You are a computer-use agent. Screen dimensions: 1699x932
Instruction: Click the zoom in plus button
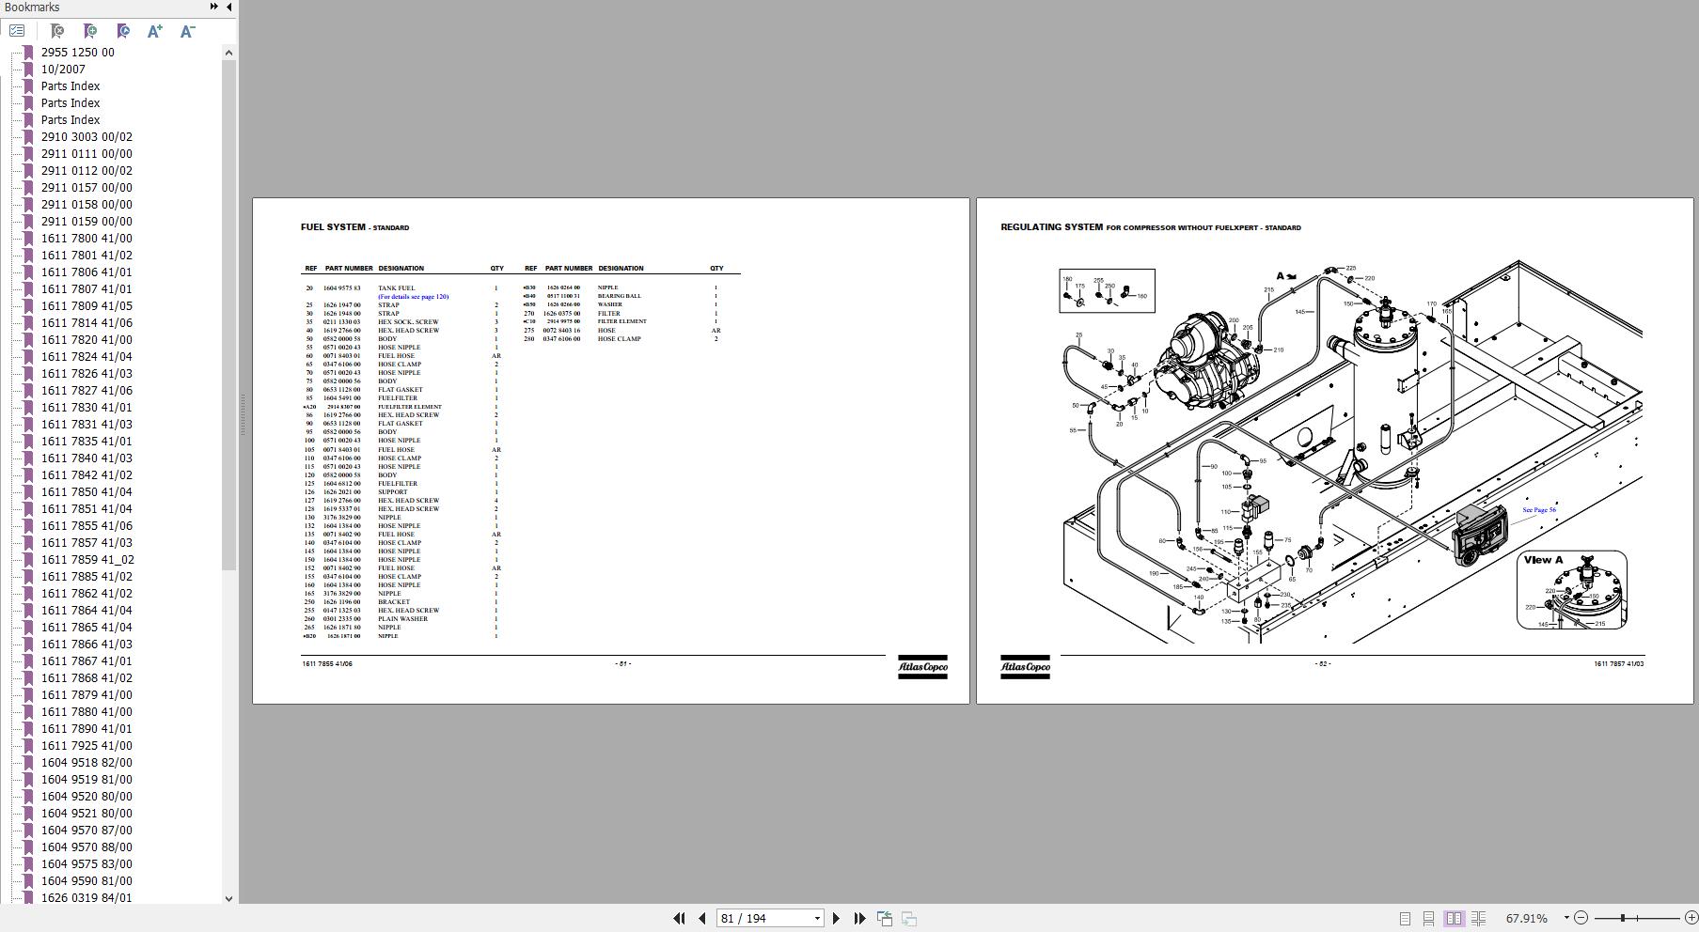tap(1690, 918)
